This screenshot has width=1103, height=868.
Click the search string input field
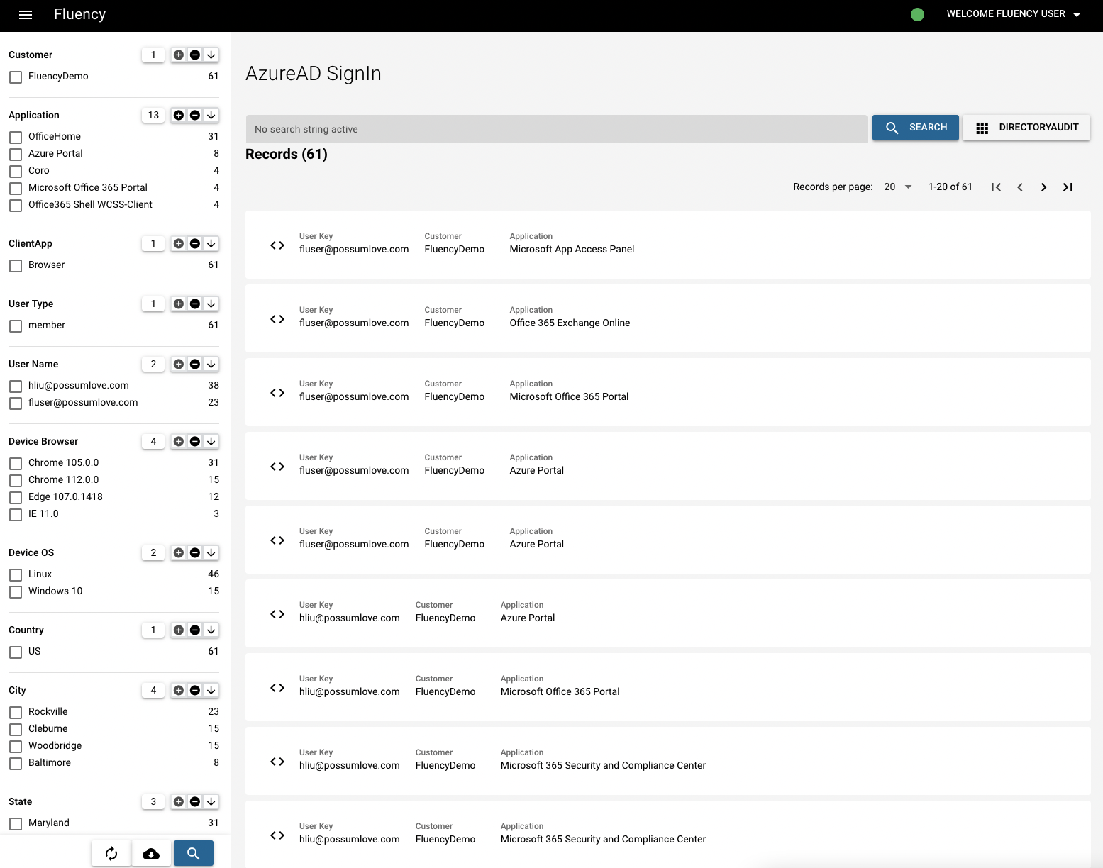[557, 129]
